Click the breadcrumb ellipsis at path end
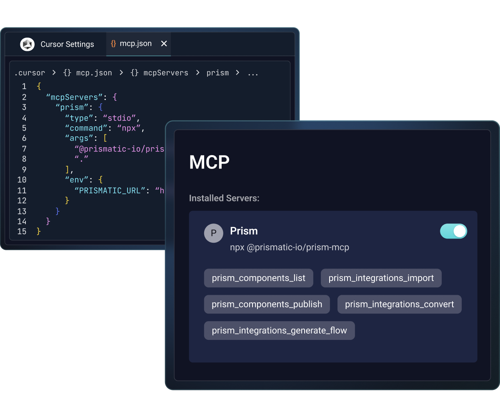This screenshot has width=500, height=417. point(252,73)
